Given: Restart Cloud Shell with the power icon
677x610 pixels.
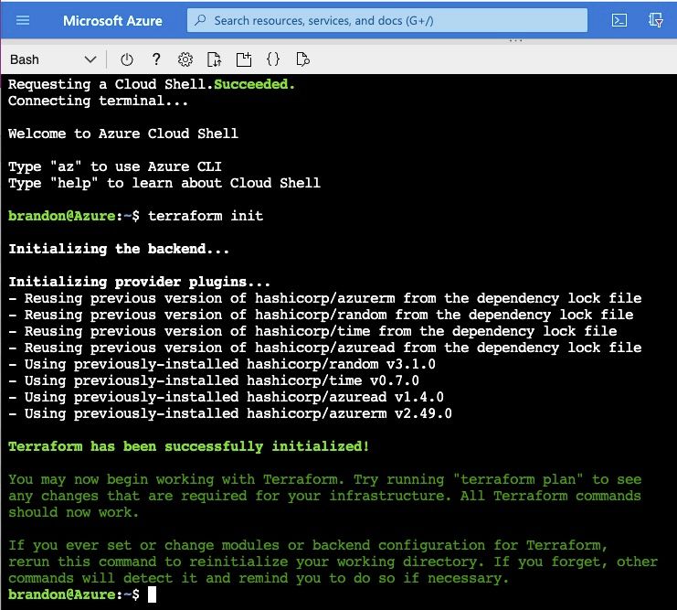Looking at the screenshot, I should (126, 59).
